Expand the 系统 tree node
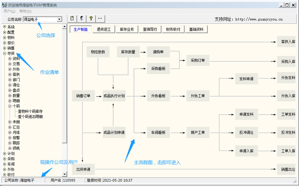299x186 pixels. tap(4, 27)
